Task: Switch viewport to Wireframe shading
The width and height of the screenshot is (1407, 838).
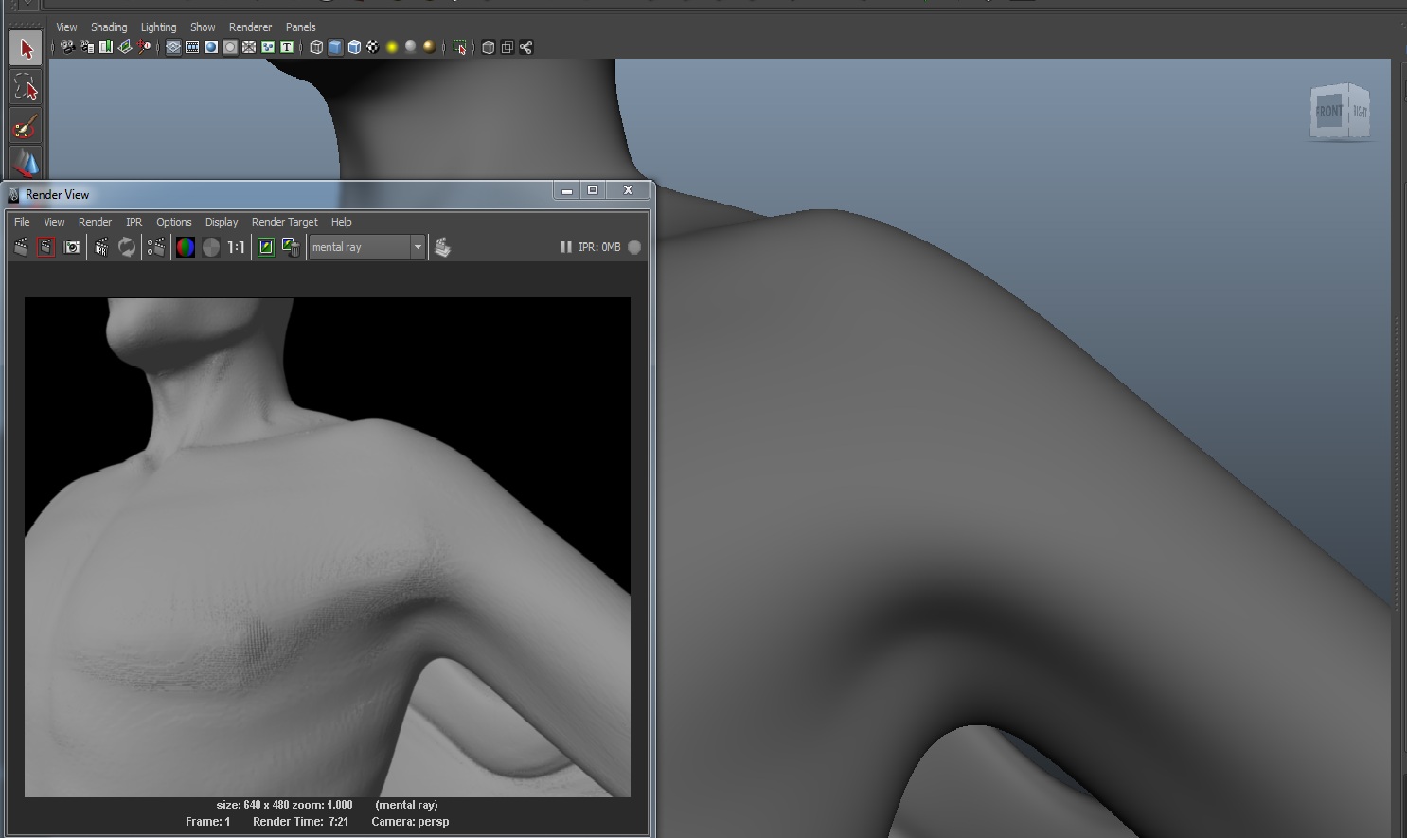Action: pyautogui.click(x=316, y=46)
